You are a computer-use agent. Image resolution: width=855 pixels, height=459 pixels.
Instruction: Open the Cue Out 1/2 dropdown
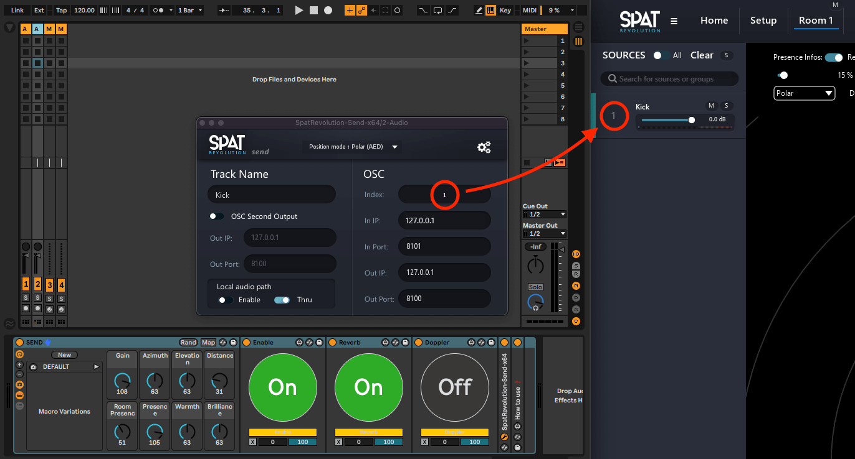click(544, 214)
